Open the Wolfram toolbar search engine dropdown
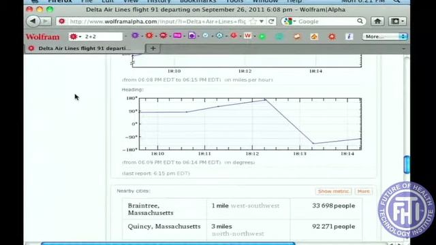 point(76,37)
